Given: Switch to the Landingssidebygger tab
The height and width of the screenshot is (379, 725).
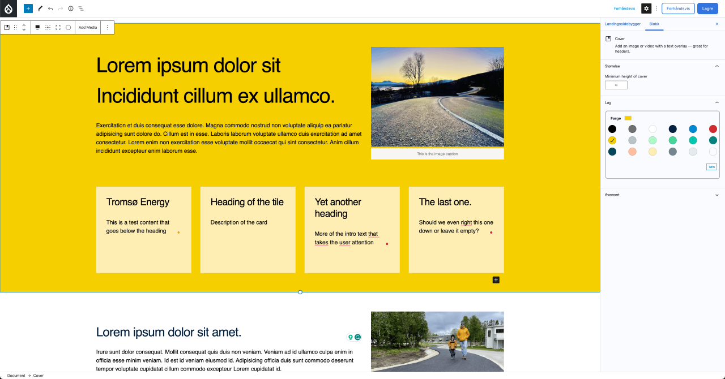Looking at the screenshot, I should (x=623, y=24).
